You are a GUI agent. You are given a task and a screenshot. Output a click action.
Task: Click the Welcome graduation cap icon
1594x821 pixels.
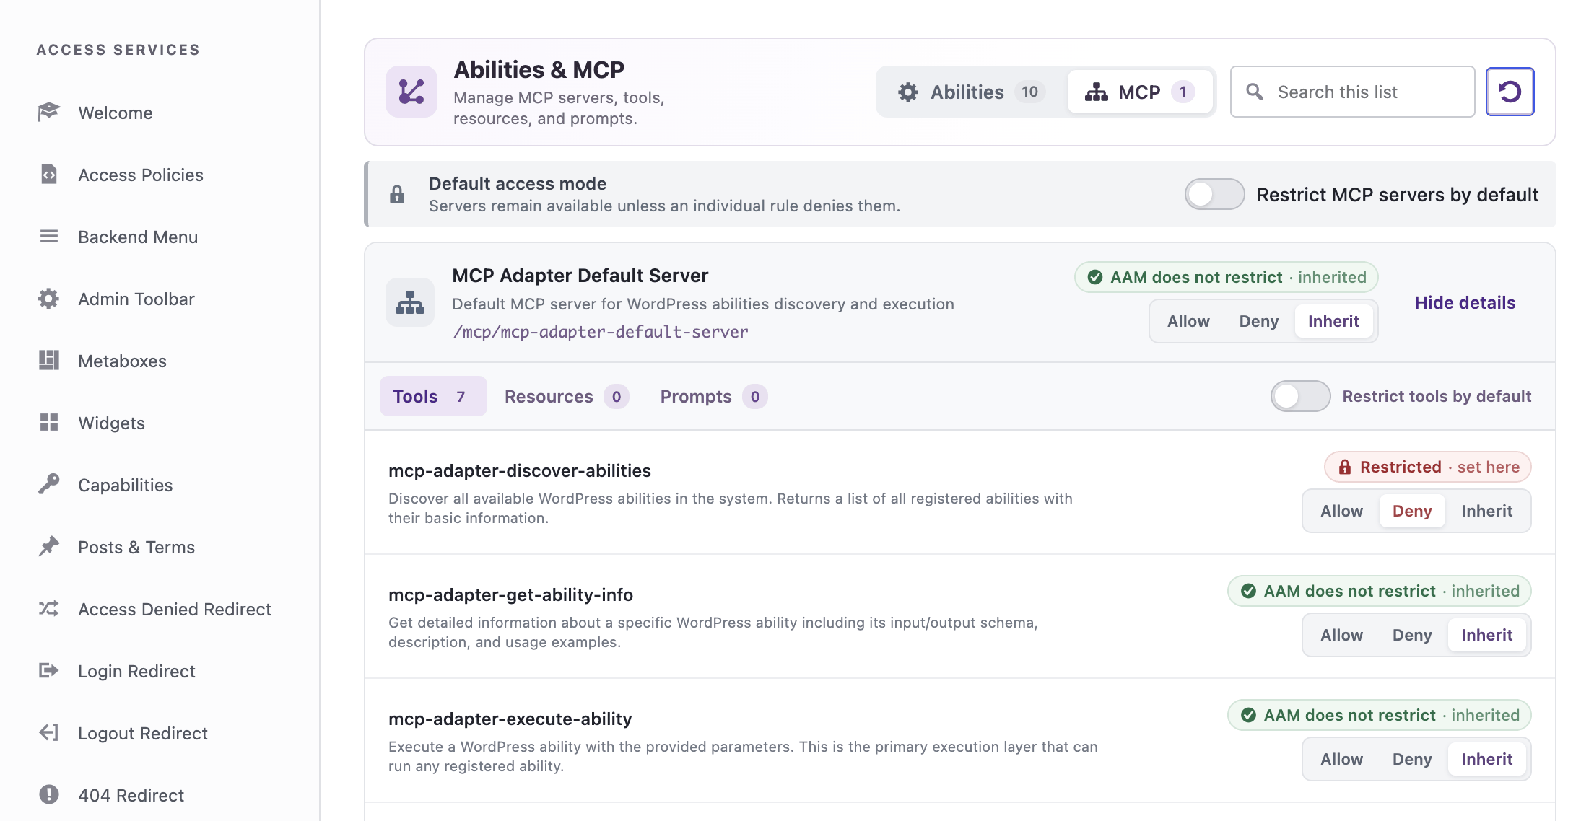click(48, 113)
